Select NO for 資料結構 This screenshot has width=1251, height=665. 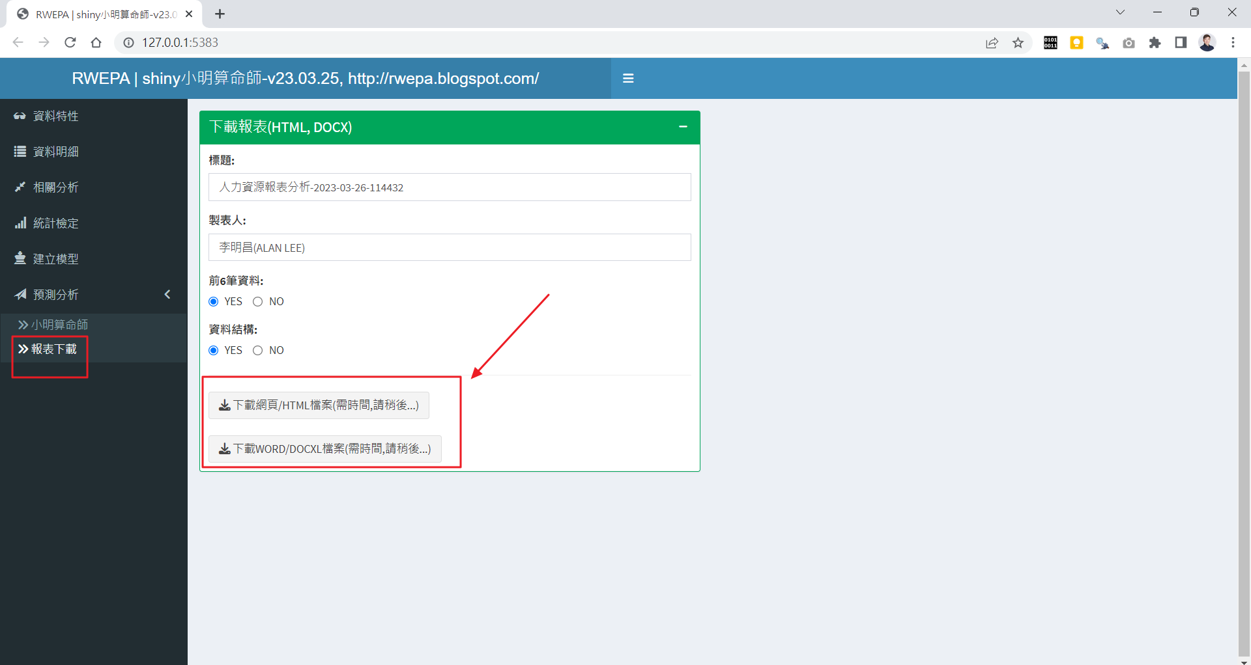tap(258, 351)
